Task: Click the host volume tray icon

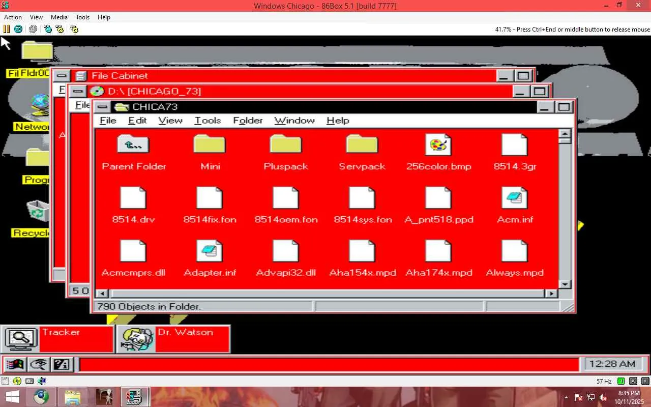Action: coord(603,397)
